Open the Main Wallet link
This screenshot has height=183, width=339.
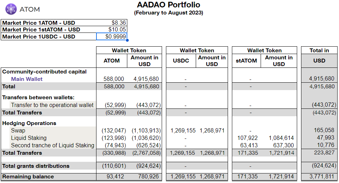tap(27, 79)
